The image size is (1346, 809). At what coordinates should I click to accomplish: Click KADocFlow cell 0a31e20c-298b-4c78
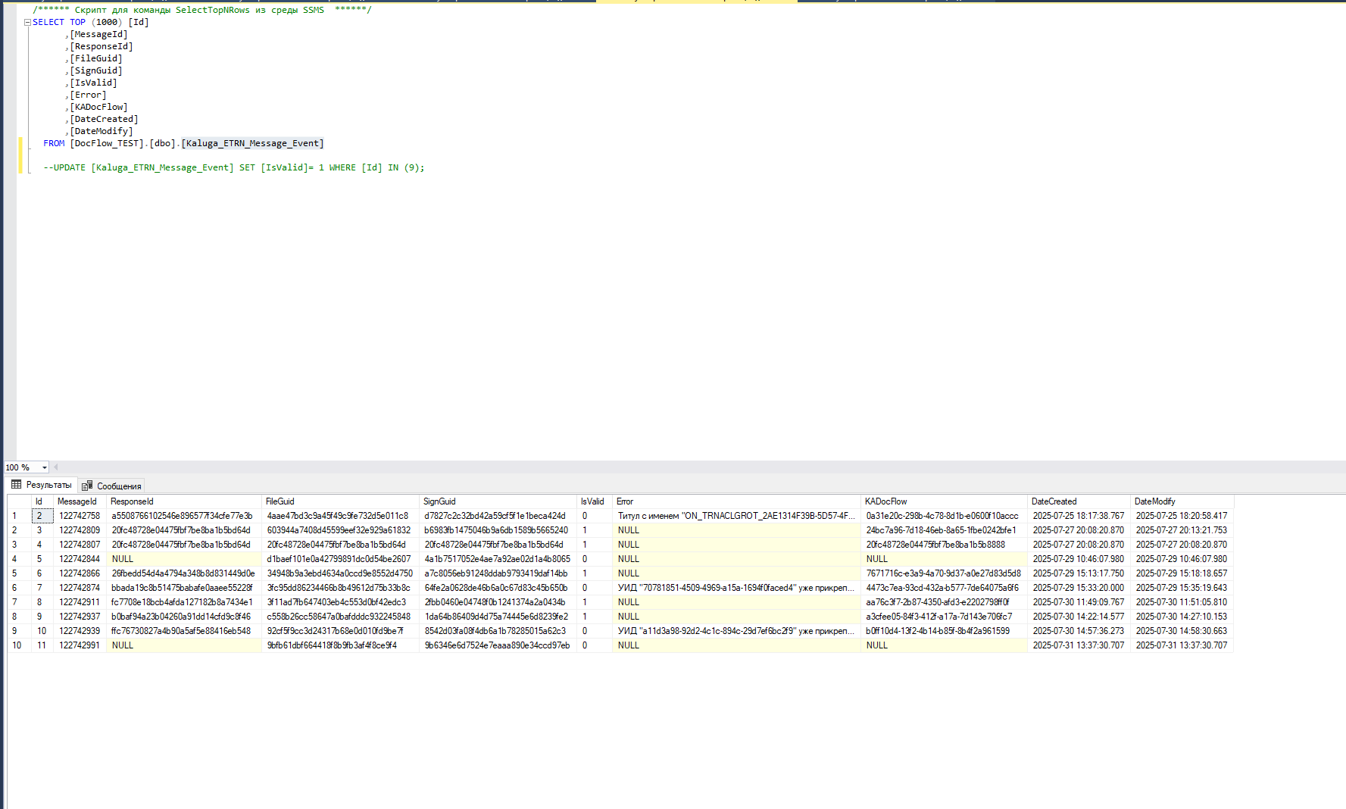point(944,516)
